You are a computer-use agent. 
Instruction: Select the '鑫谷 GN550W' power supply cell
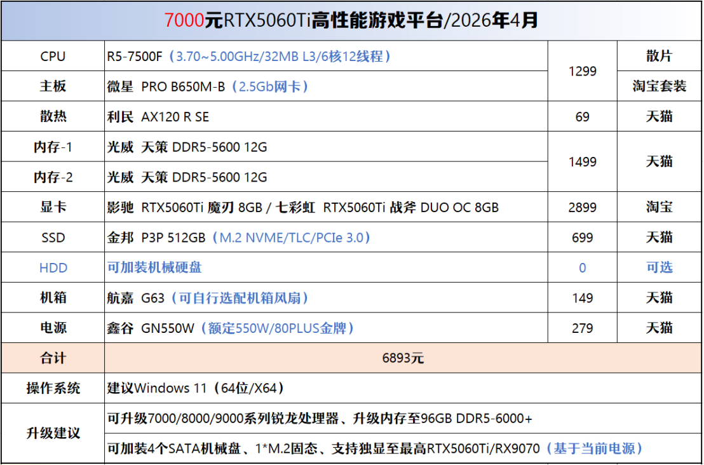pos(326,328)
